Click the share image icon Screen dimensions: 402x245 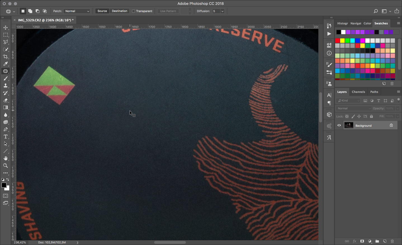coord(397,11)
